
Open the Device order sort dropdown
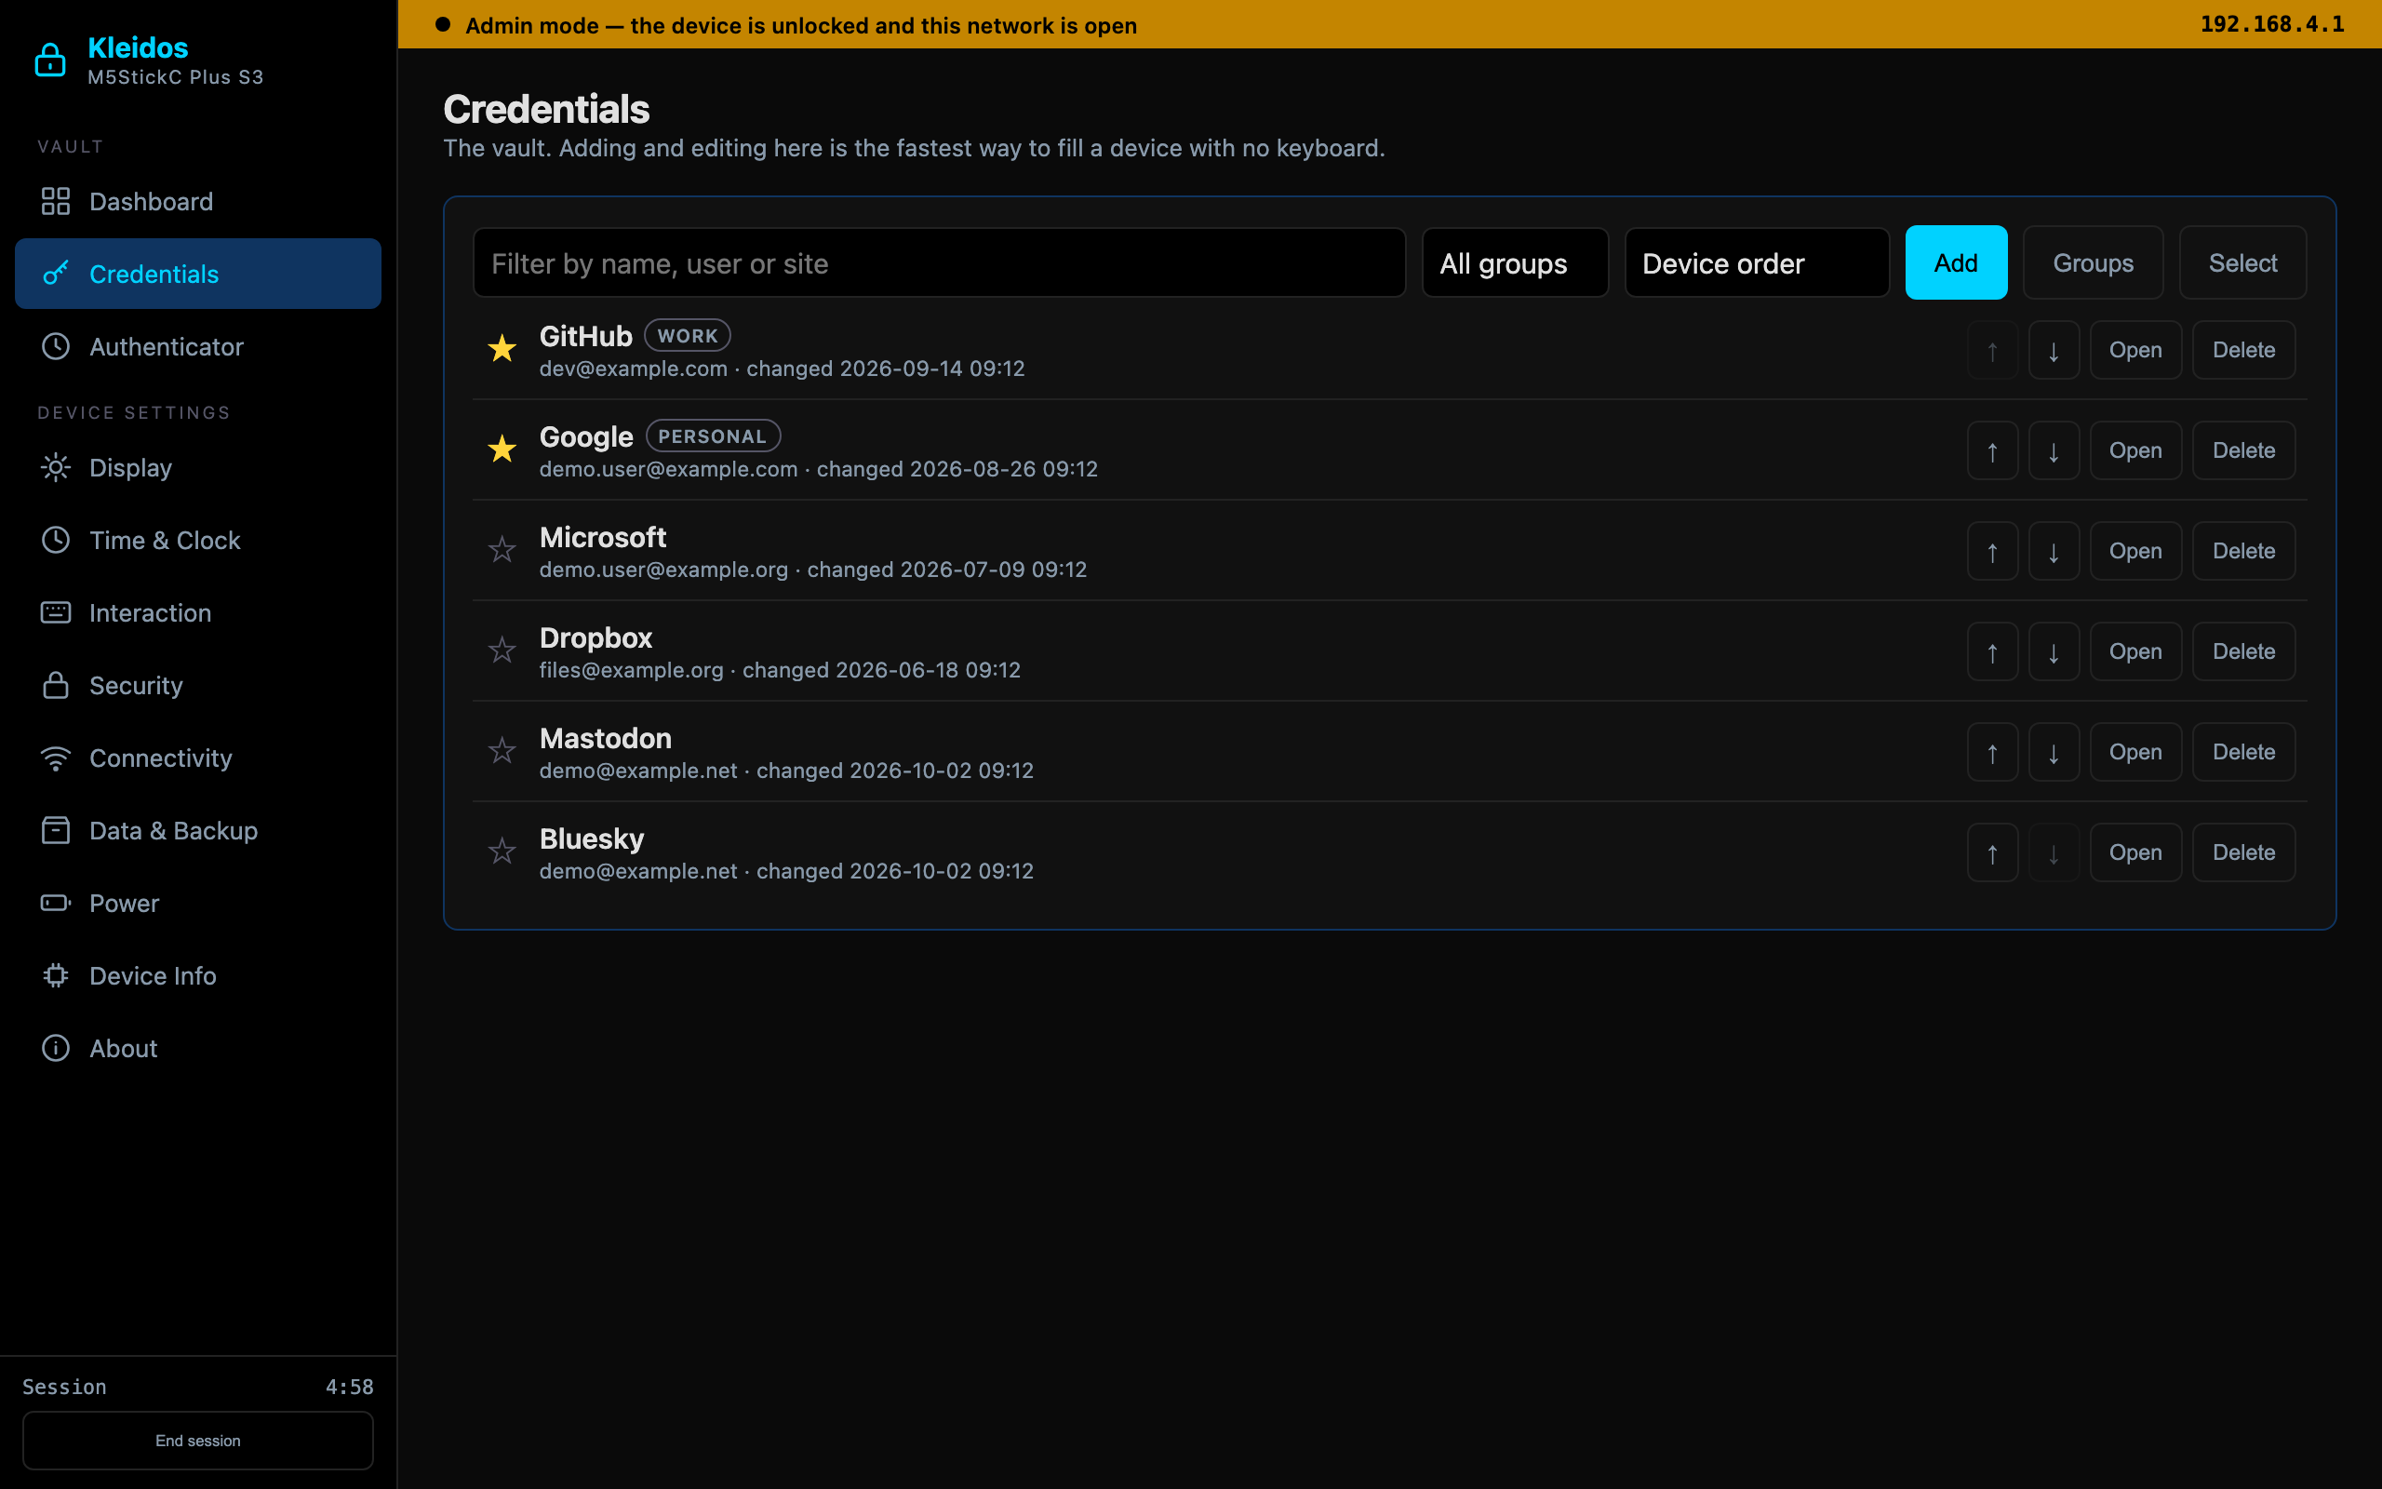click(x=1757, y=263)
